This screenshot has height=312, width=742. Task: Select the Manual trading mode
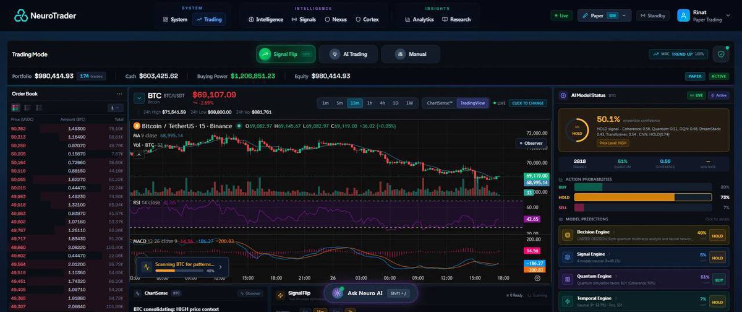[411, 54]
